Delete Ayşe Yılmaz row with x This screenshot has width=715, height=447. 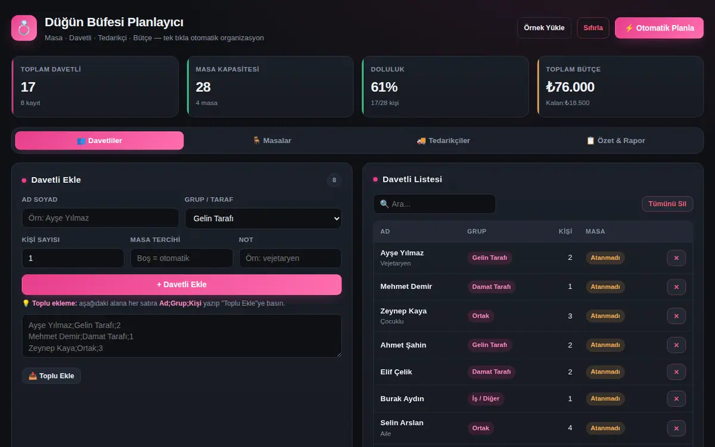pos(676,258)
